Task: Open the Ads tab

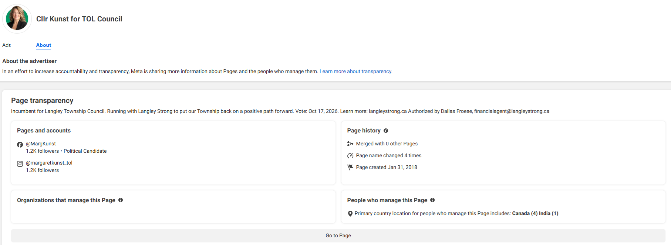Action: (7, 45)
